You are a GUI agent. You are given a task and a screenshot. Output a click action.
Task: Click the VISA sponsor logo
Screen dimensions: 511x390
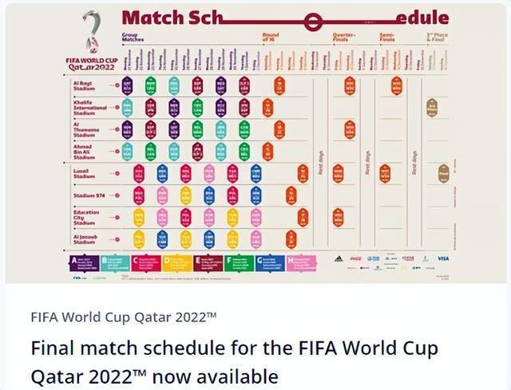tap(443, 258)
